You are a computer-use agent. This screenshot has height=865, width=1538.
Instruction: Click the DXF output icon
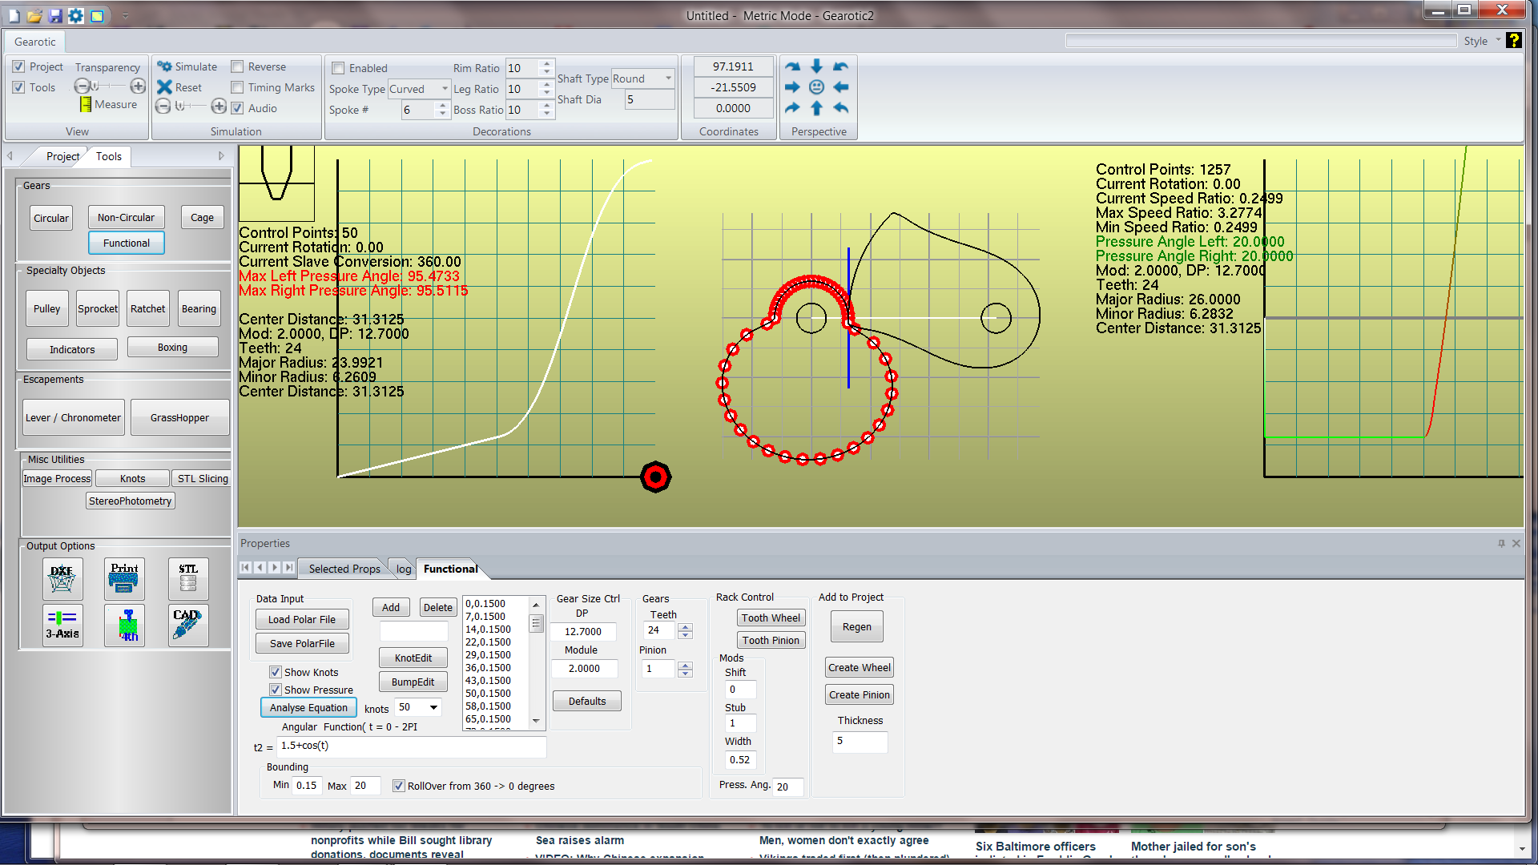62,578
